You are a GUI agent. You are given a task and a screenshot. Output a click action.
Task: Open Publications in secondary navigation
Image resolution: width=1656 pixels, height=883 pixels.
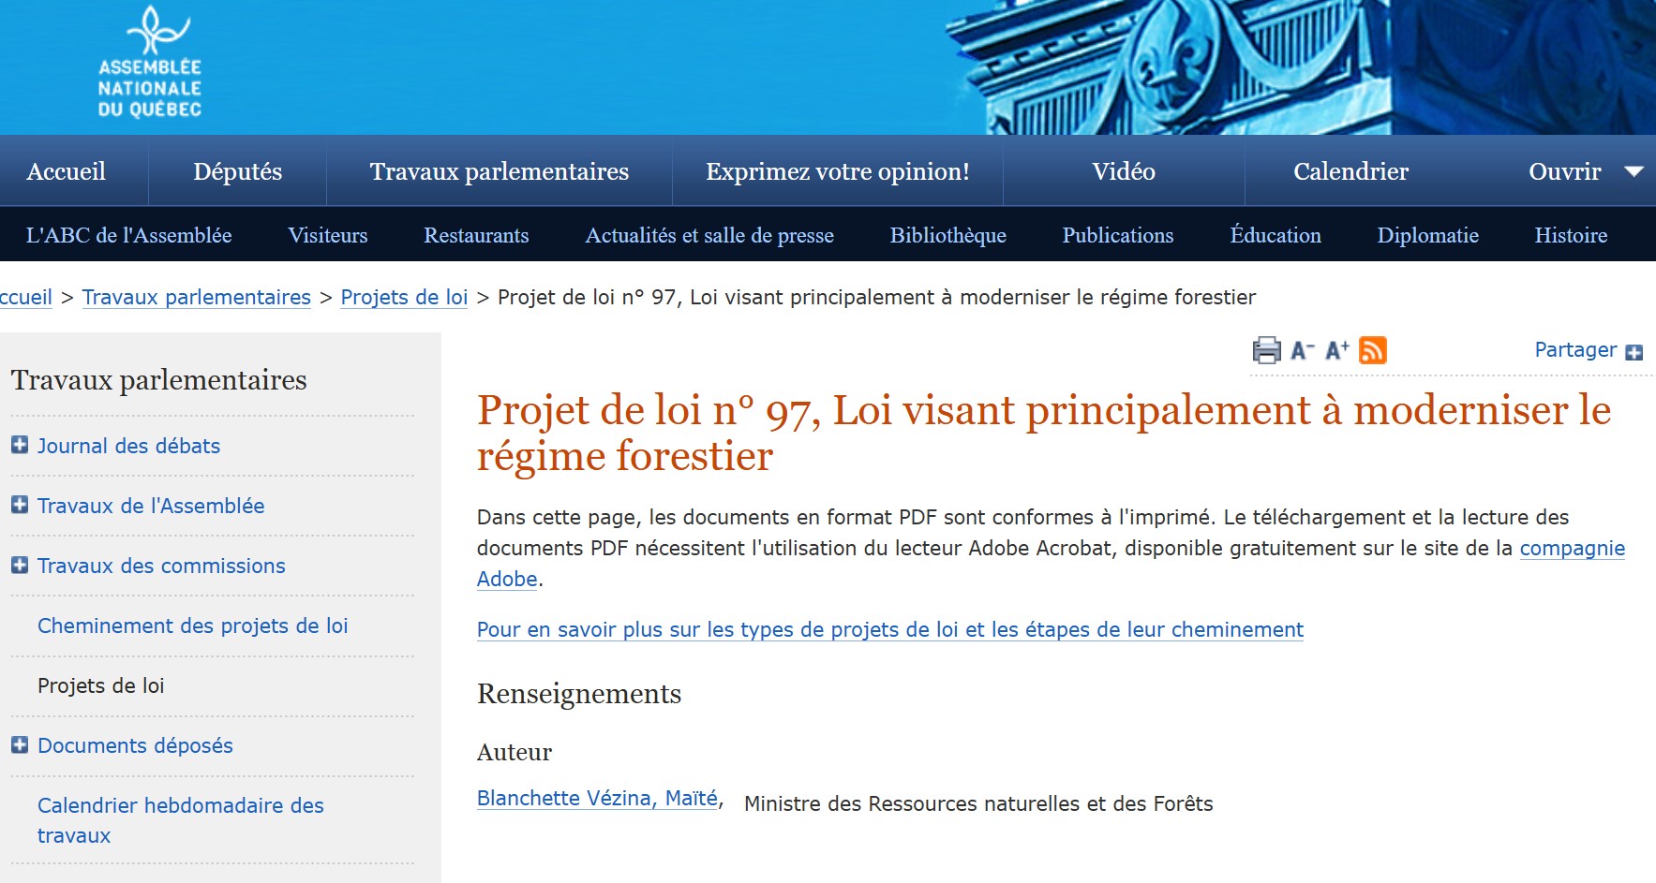(1118, 235)
